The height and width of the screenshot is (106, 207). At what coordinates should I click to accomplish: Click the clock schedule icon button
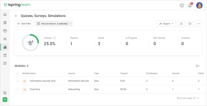(190, 24)
